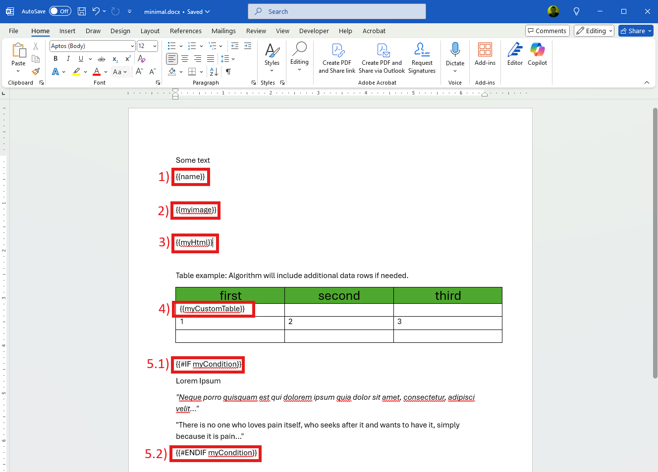Open the Font Size dropdown arrow

[x=154, y=46]
